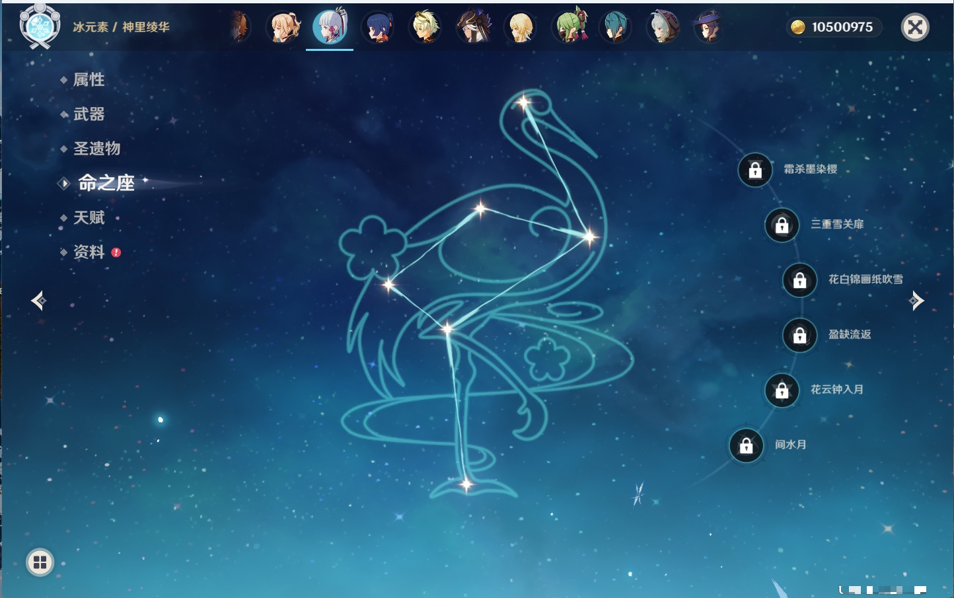This screenshot has width=954, height=598.
Task: Open the four-square grid menu button
Action: (x=40, y=562)
